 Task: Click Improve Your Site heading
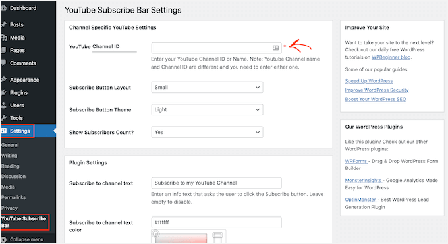(367, 28)
